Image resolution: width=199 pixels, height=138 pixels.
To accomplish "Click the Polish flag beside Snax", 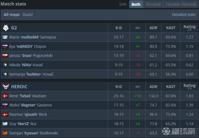I will click(x=5, y=56).
